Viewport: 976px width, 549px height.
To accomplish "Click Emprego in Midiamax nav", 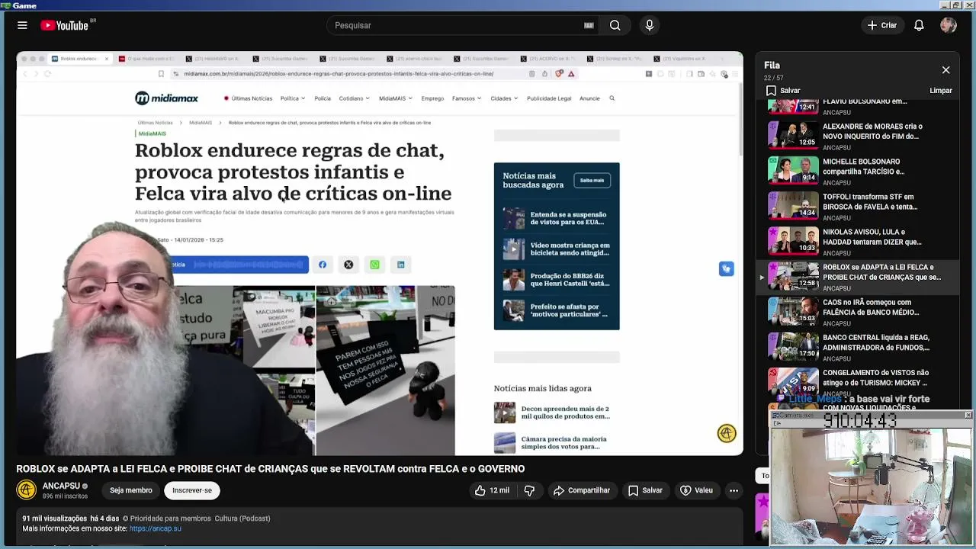I will tap(432, 98).
